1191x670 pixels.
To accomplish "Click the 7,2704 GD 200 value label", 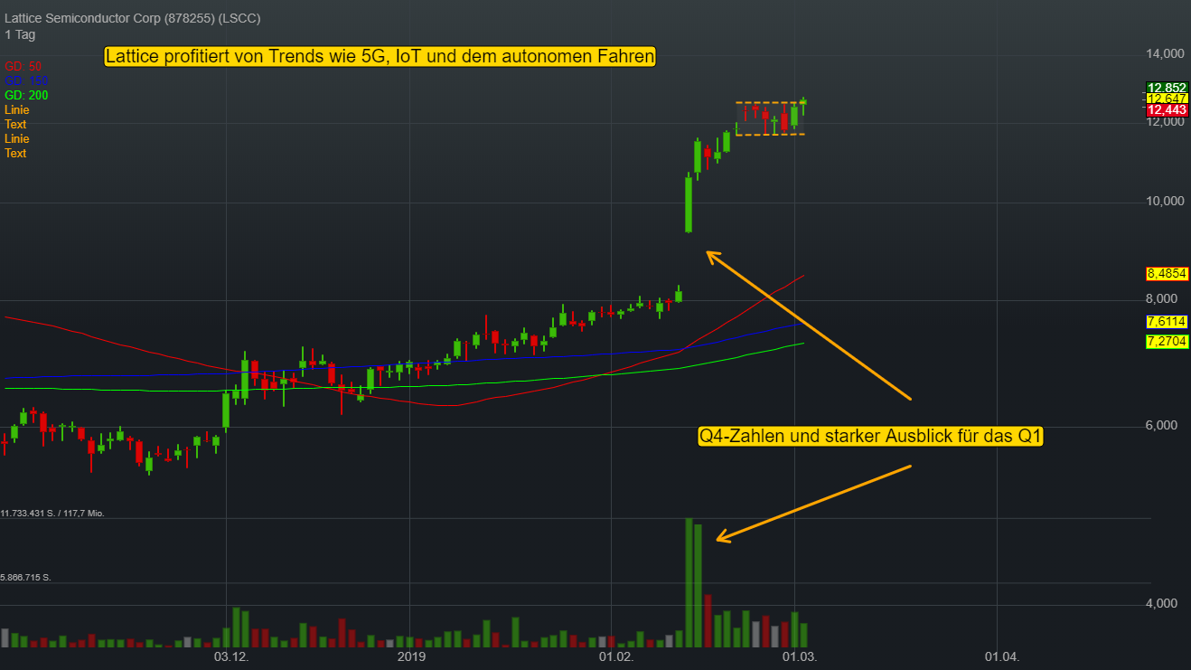I will 1166,342.
